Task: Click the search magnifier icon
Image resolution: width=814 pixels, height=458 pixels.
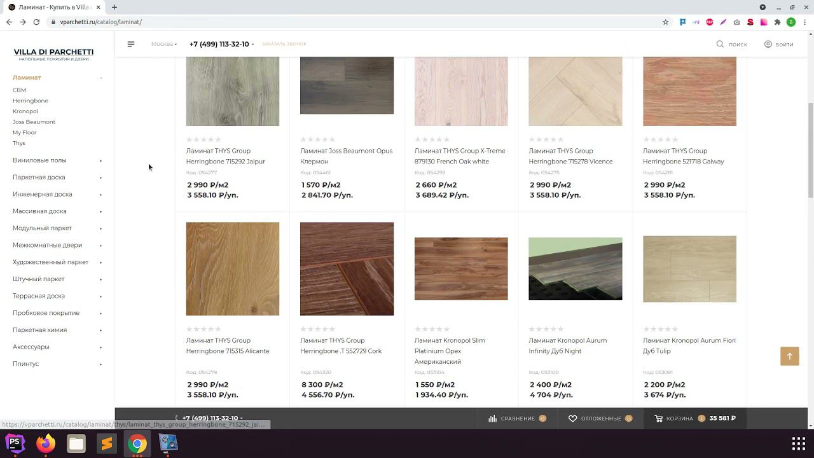Action: (720, 44)
